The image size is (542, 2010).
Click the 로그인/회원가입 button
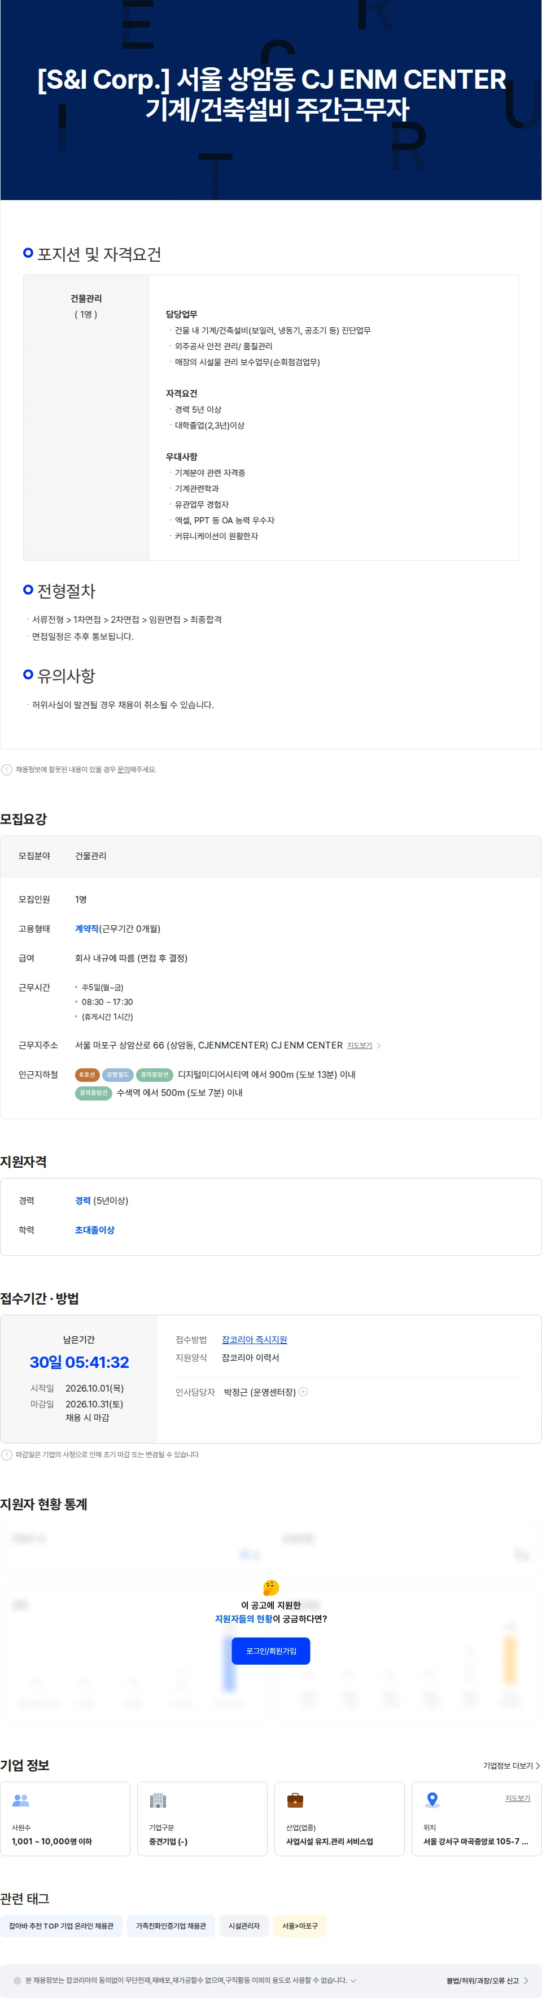(x=270, y=1651)
